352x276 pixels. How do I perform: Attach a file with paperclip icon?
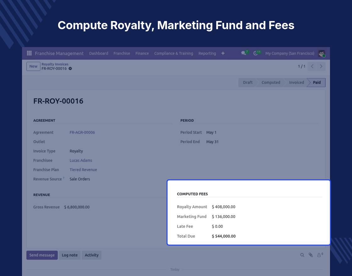coord(311,255)
